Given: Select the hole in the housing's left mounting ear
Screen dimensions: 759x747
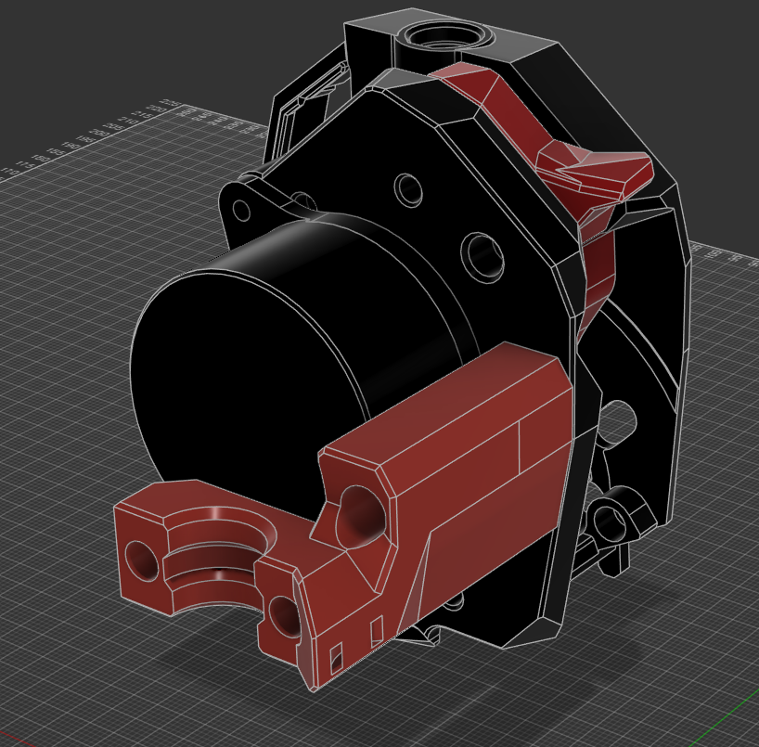Looking at the screenshot, I should [241, 211].
